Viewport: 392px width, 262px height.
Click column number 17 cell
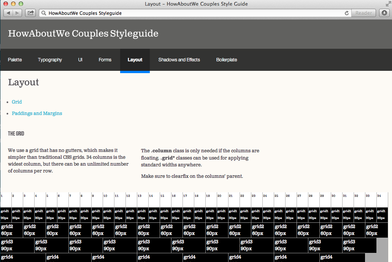click(x=188, y=200)
